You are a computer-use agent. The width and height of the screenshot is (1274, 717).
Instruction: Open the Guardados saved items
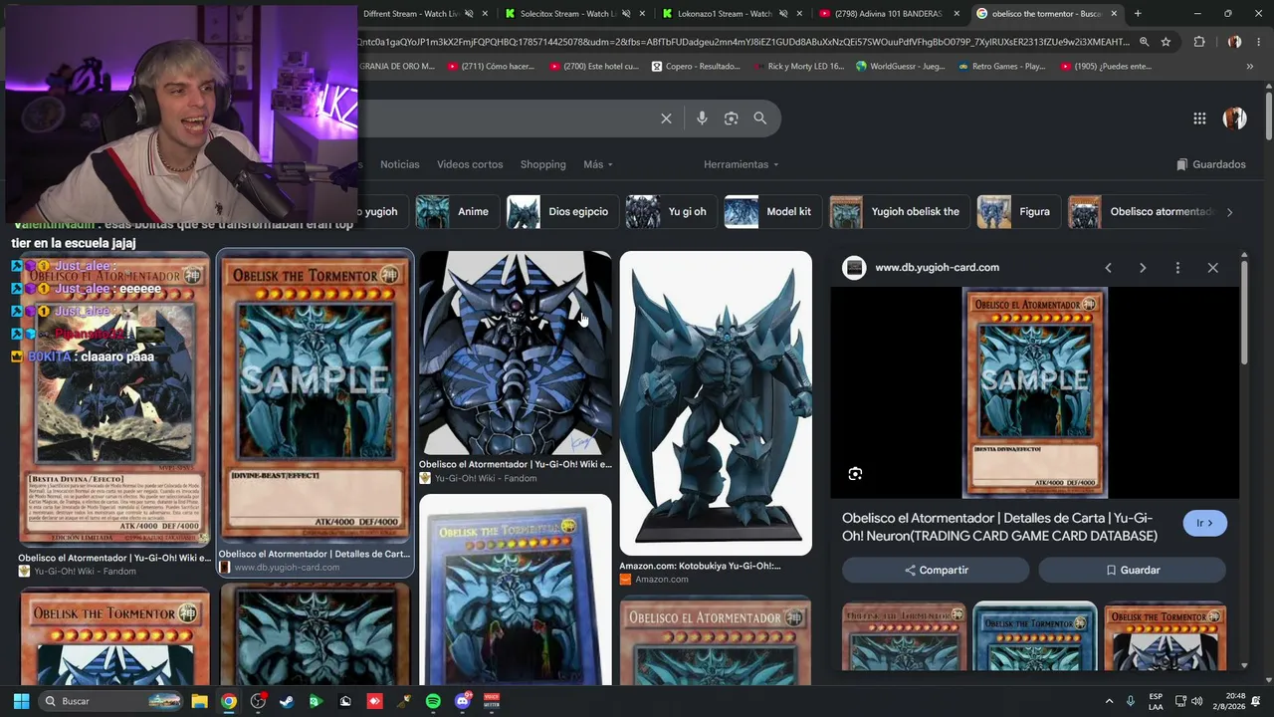[1210, 164]
